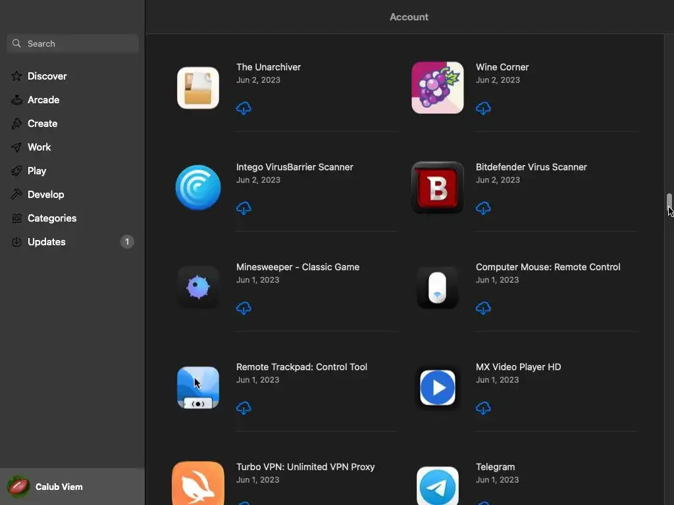Image resolution: width=674 pixels, height=505 pixels.
Task: Click the Play rocket icon
Action: point(16,171)
